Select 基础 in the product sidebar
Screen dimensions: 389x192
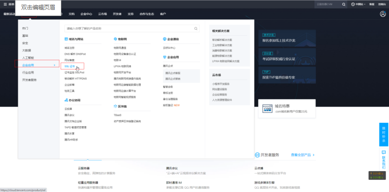(25, 36)
